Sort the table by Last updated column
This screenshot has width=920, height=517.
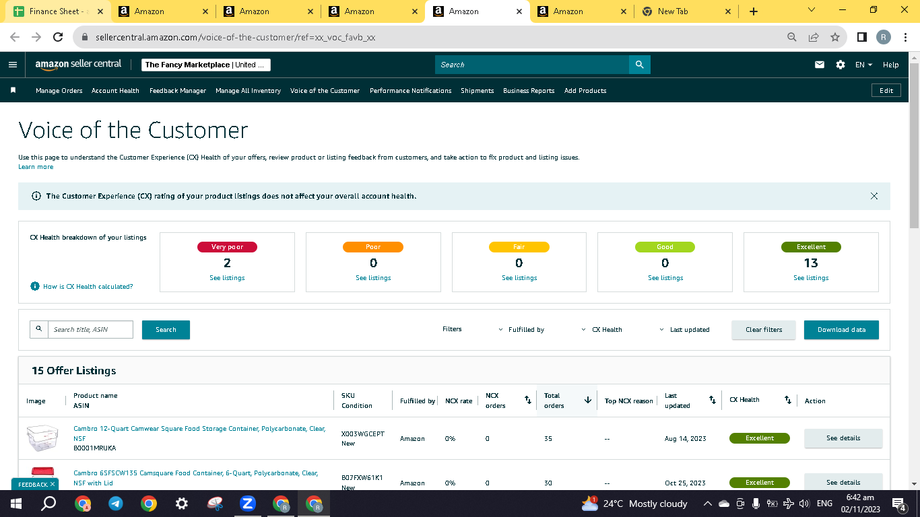click(x=713, y=401)
